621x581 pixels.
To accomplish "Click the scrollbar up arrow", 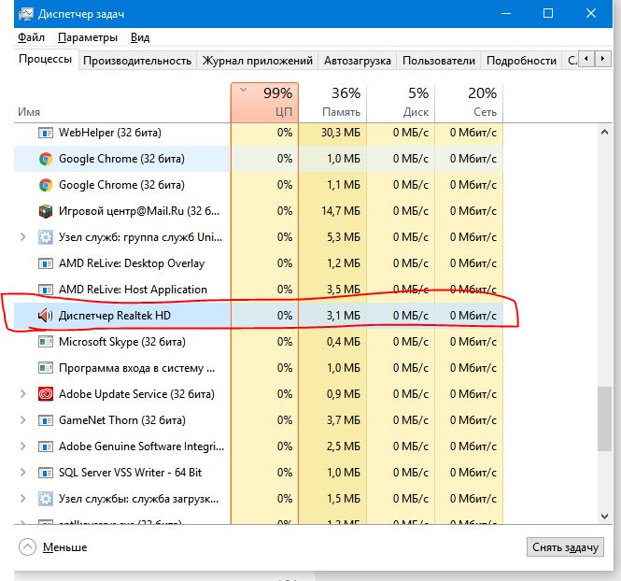I will click(x=604, y=132).
